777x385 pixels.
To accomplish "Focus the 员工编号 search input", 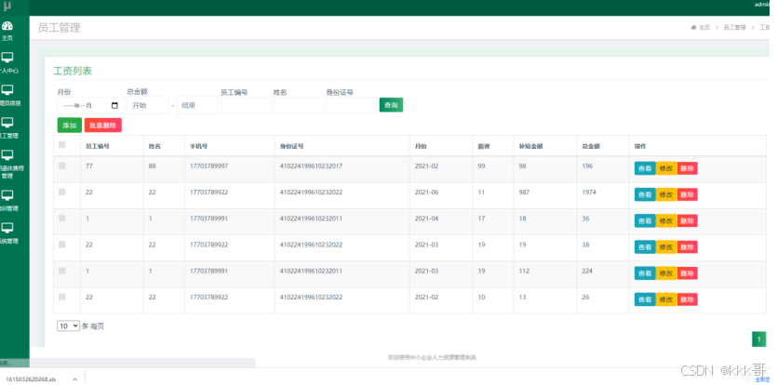I will [246, 105].
